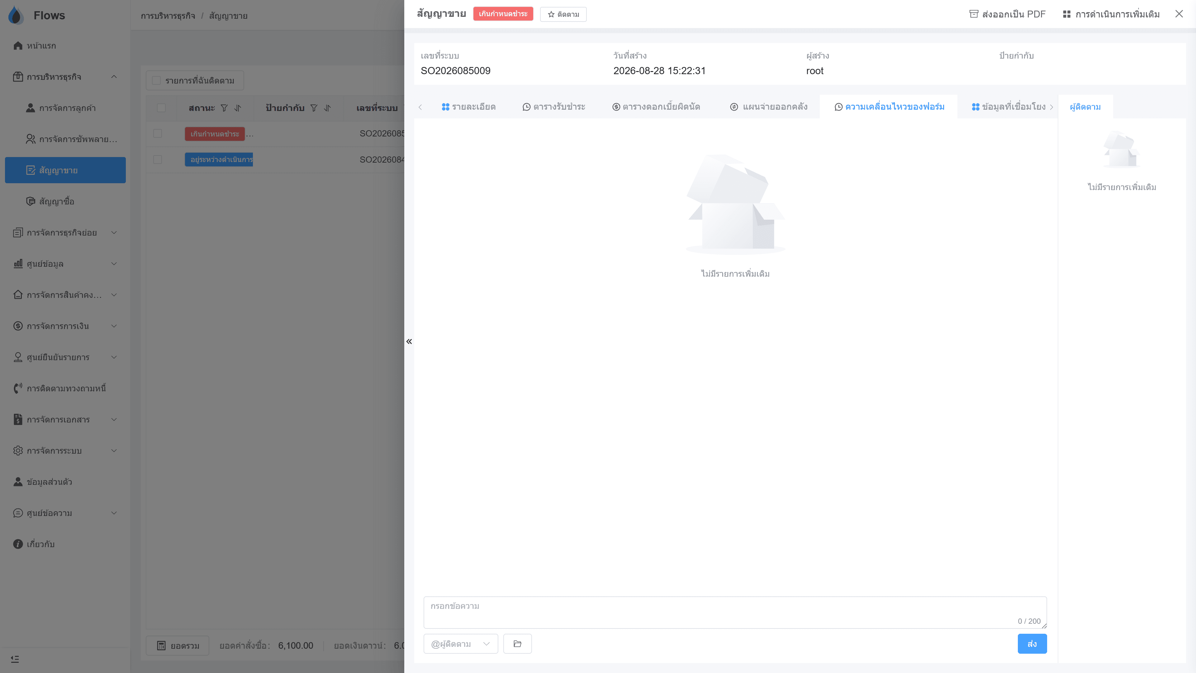Open @ผู้ติดตาม mention dropdown
Viewport: 1196px width, 673px height.
coord(461,644)
